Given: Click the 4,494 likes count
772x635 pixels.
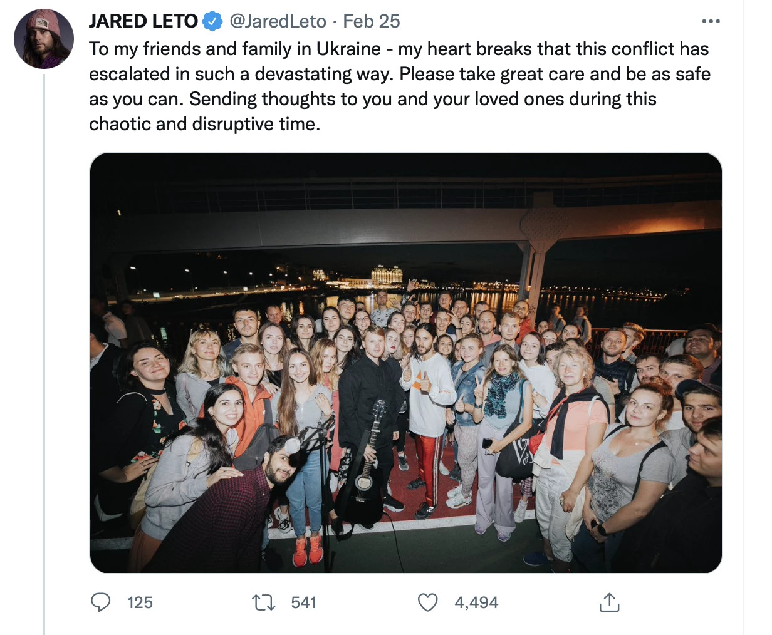Looking at the screenshot, I should pos(476,602).
